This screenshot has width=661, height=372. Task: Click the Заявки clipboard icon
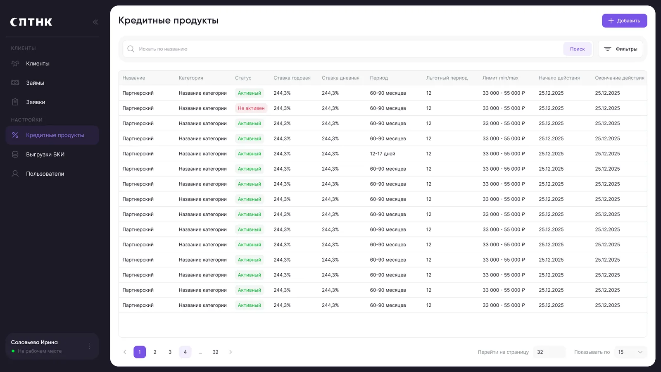pyautogui.click(x=15, y=102)
